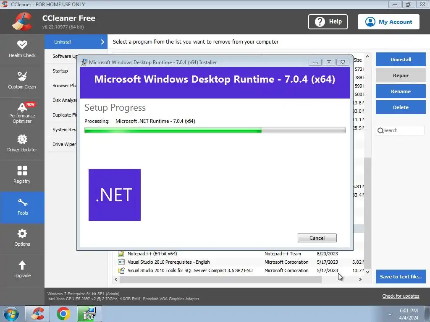Click the blue Uninstall button
The height and width of the screenshot is (322, 430).
pyautogui.click(x=401, y=60)
